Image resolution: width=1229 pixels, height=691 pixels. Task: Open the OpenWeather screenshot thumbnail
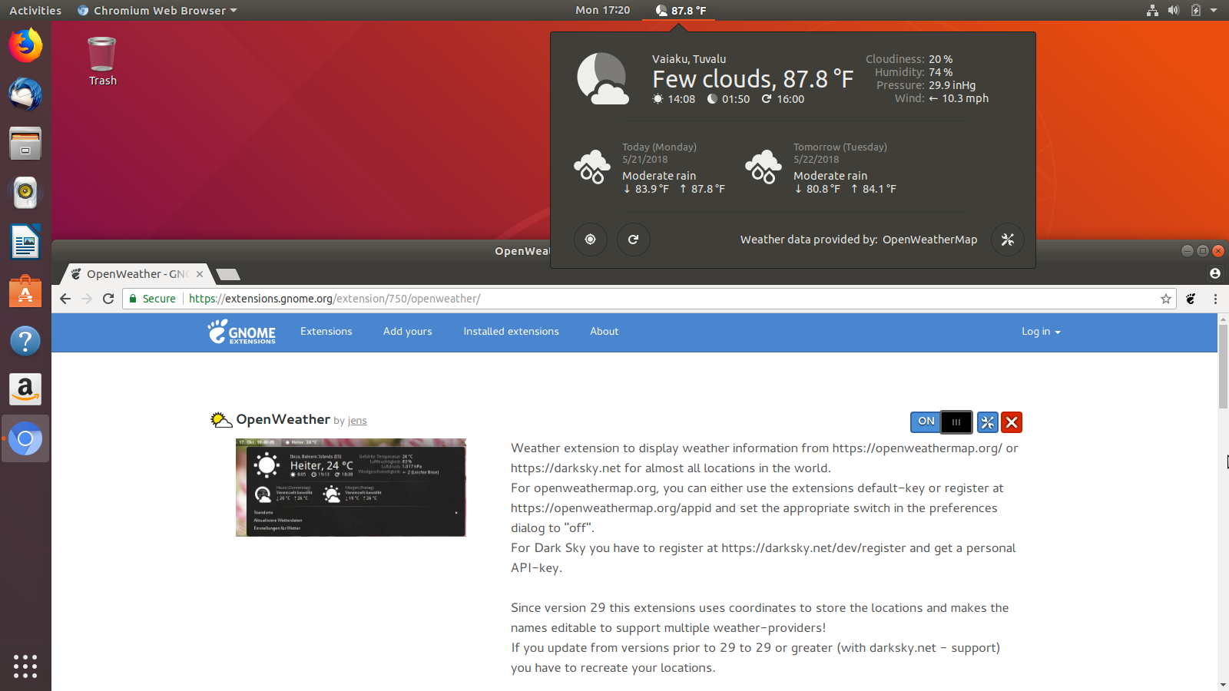[350, 488]
